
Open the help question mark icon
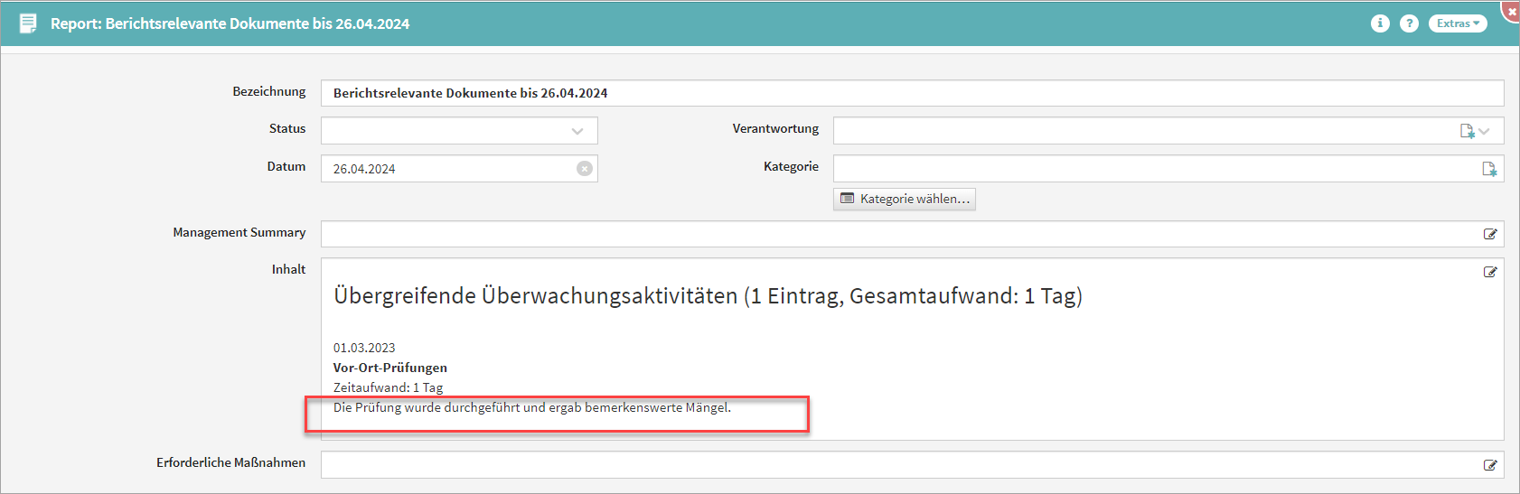point(1409,23)
